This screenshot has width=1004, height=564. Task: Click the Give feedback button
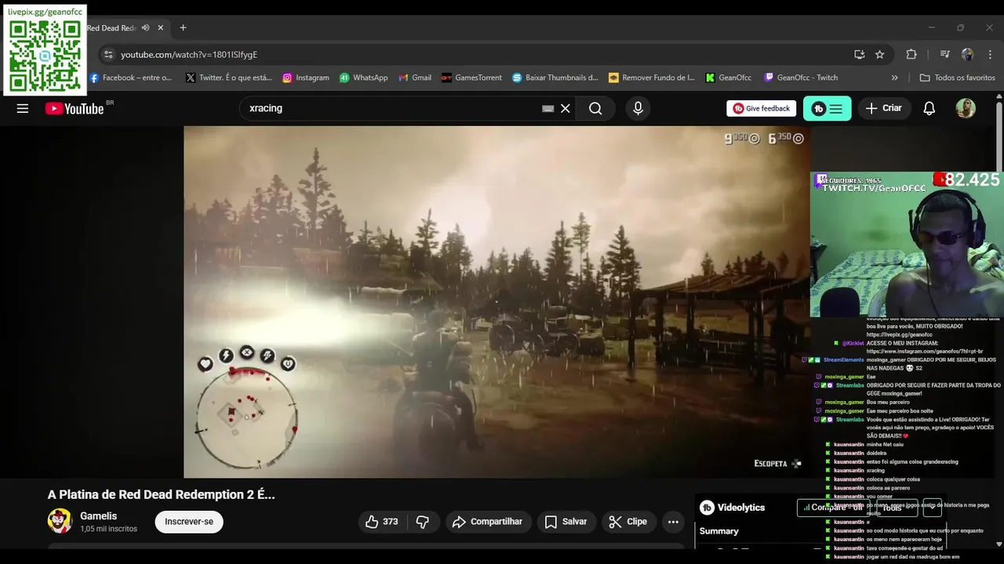(x=762, y=109)
